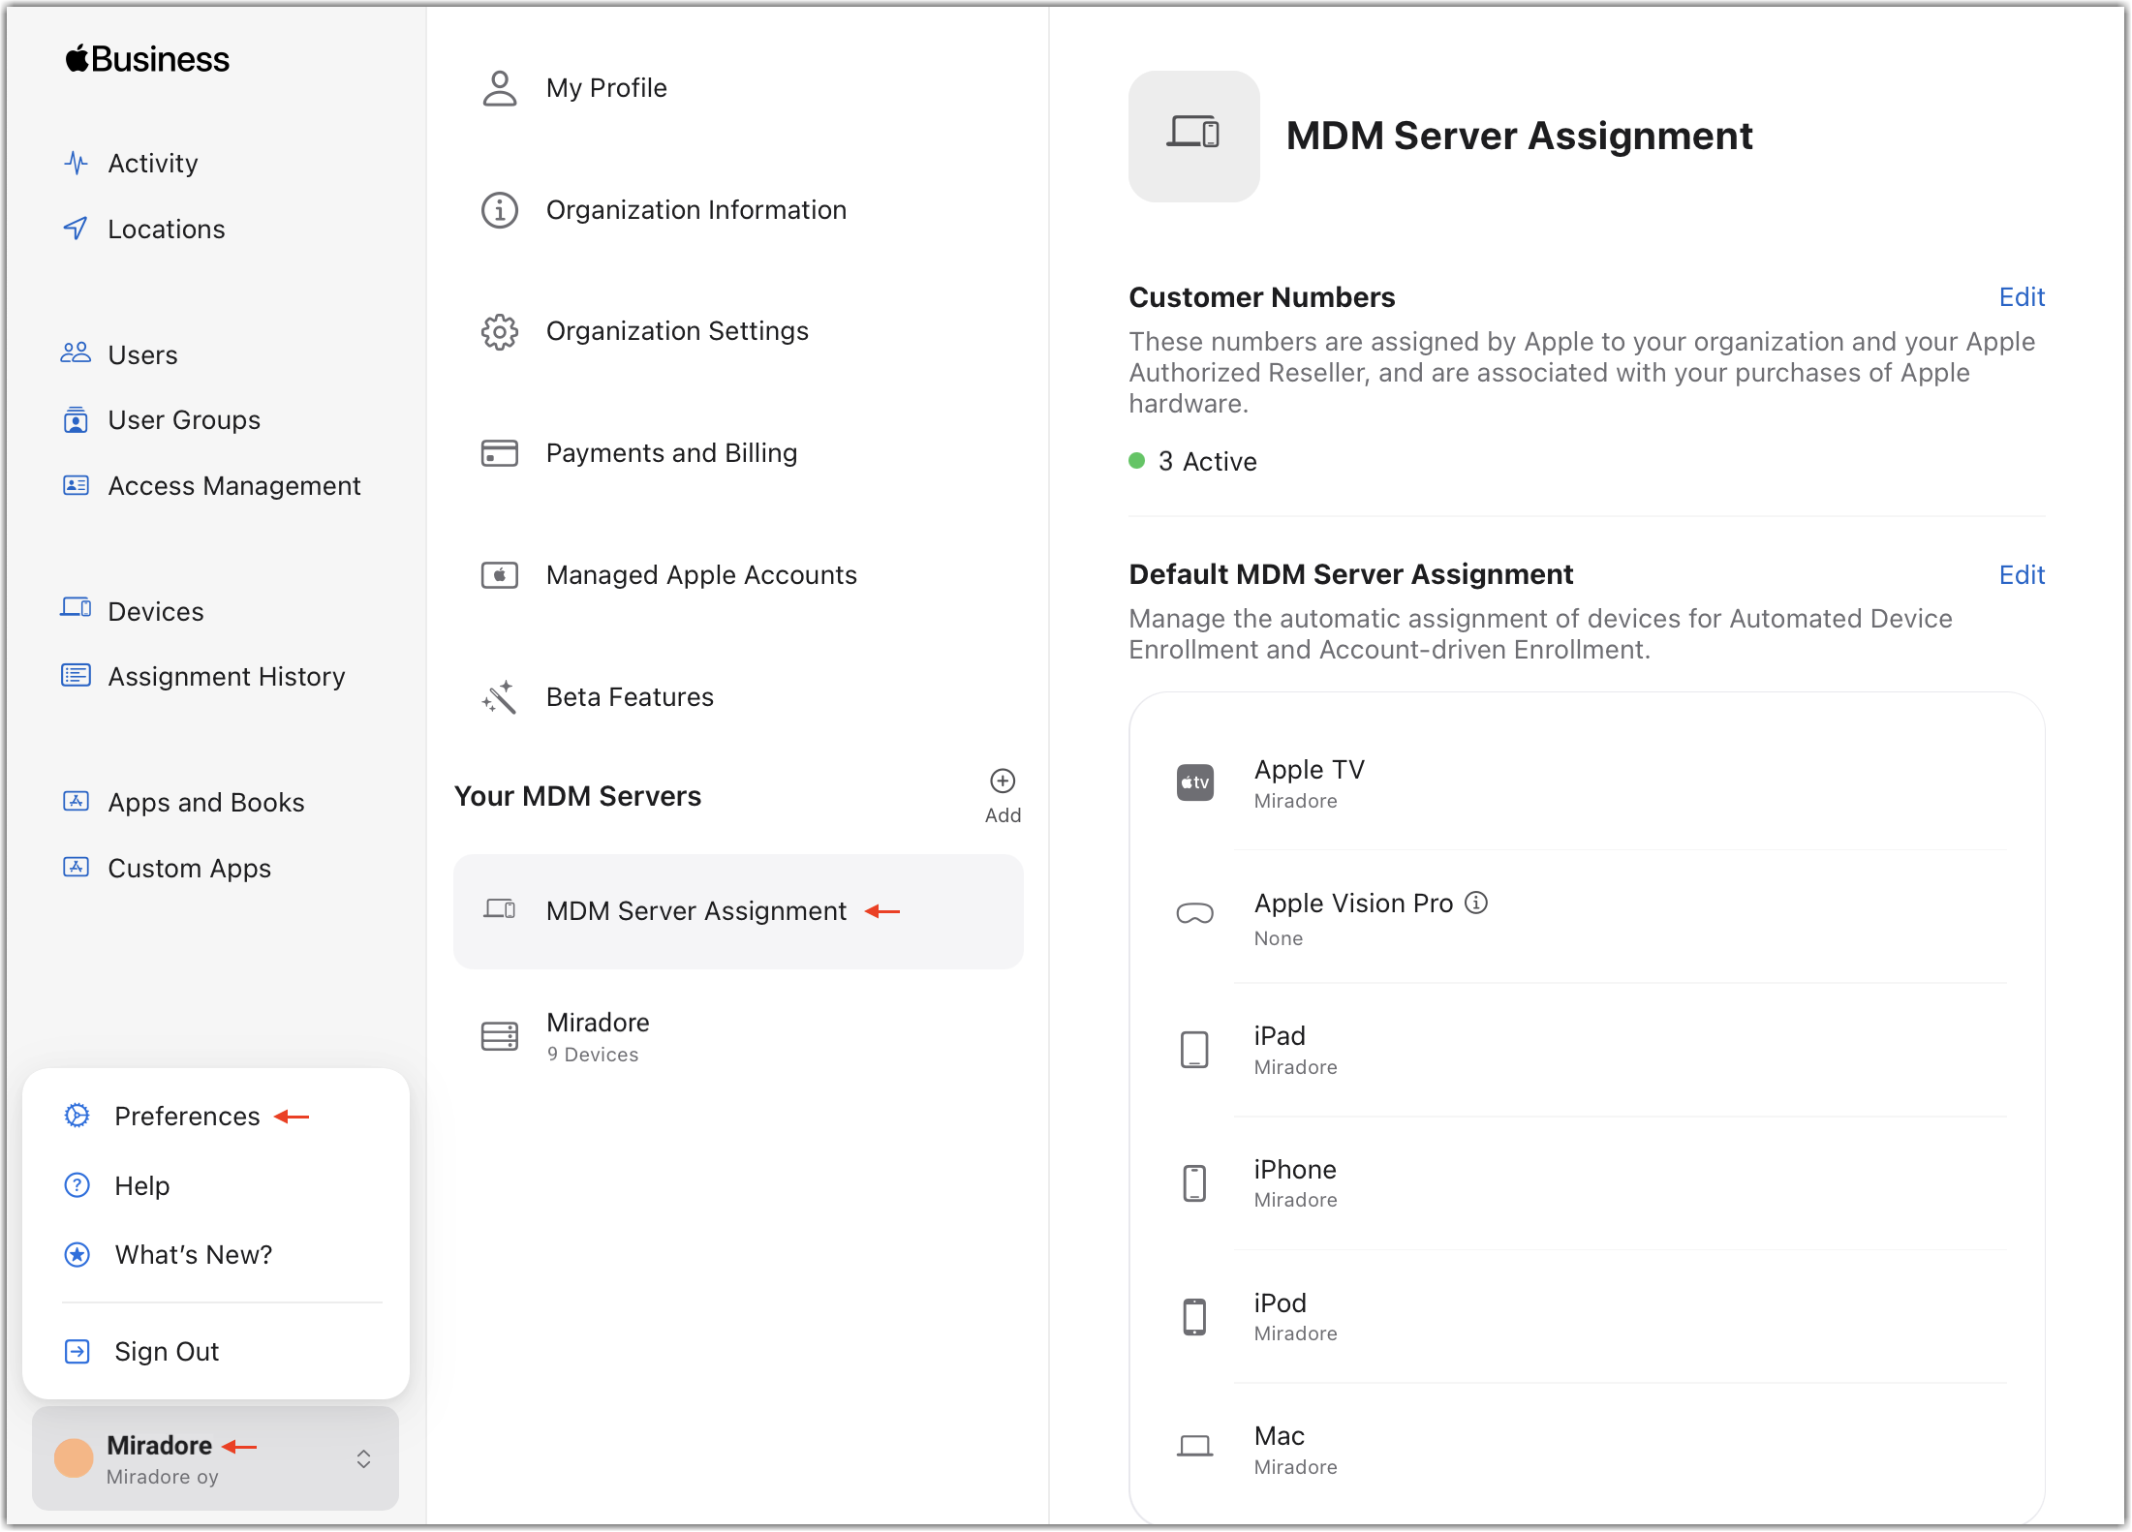Sign Out of Apple Business
This screenshot has height=1532, width=2132.
point(167,1351)
